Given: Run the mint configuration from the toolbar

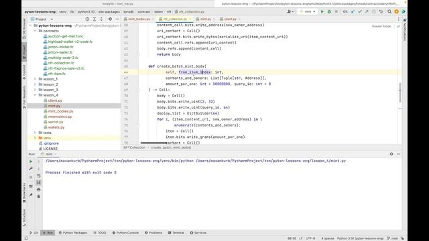Looking at the screenshot, I should coord(322,12).
